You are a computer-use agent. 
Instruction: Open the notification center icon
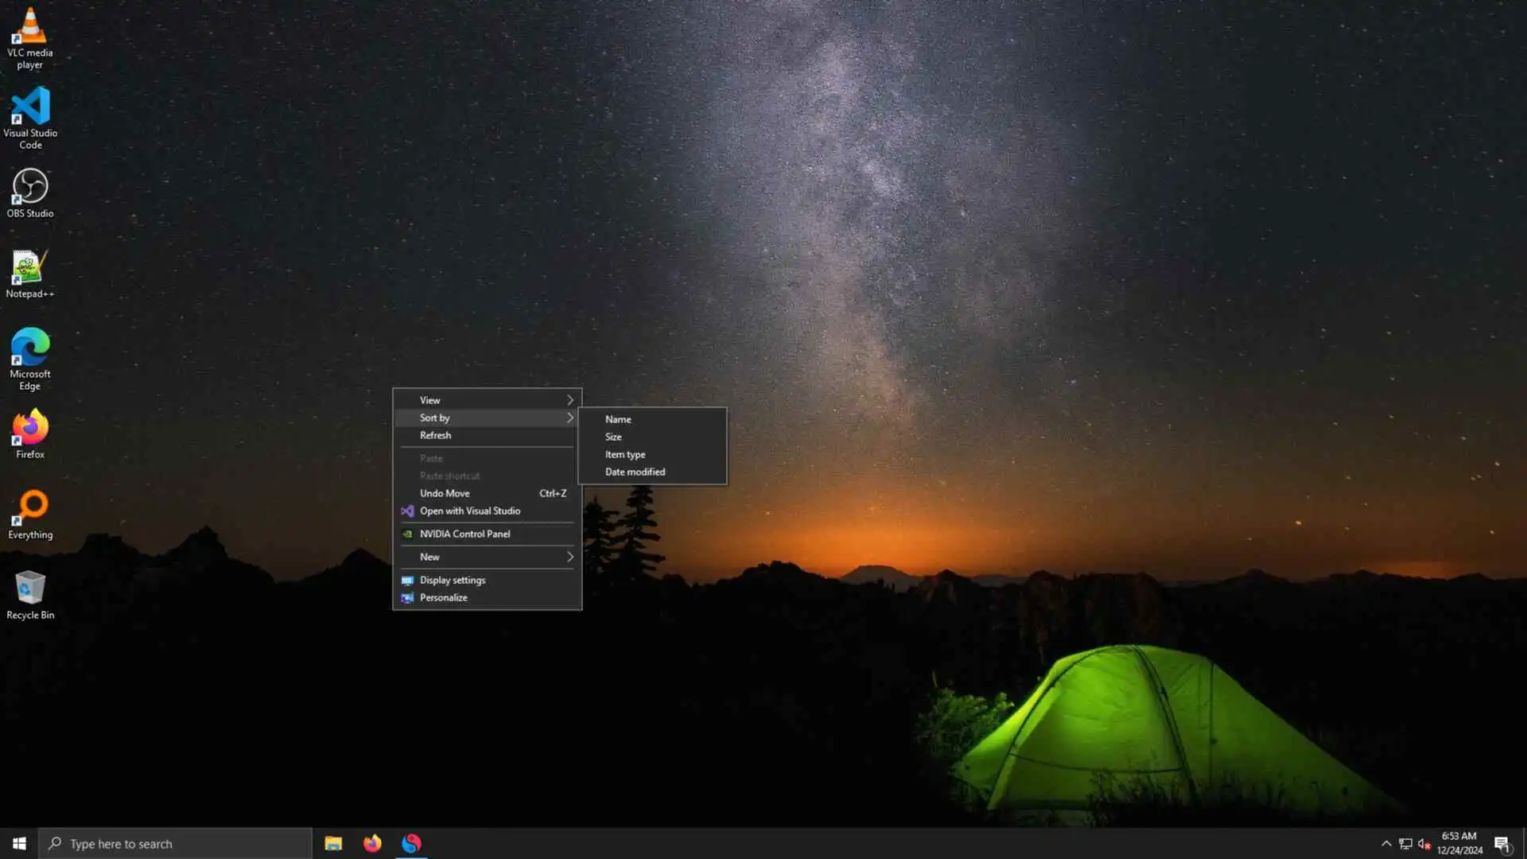click(x=1502, y=843)
